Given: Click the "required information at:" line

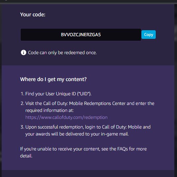Looking at the screenshot, I should 49,110.
